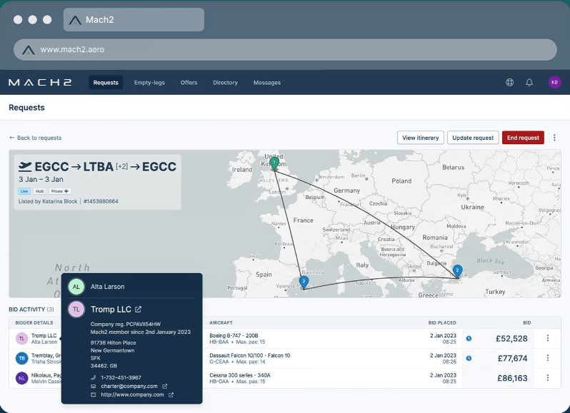This screenshot has height=413, width=570.
Task: Click external link icon next to http://www.company.com
Action: (x=171, y=394)
